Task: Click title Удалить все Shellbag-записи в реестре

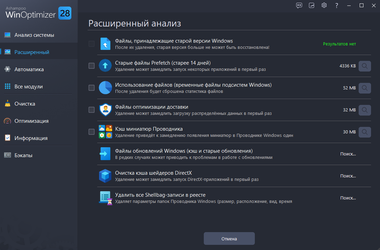Action: point(160,195)
